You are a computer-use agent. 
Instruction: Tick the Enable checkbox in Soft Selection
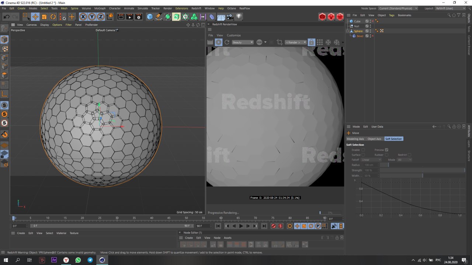click(363, 150)
